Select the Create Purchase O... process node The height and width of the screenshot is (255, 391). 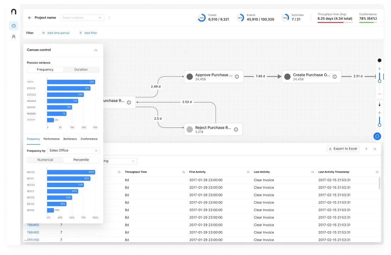click(312, 77)
